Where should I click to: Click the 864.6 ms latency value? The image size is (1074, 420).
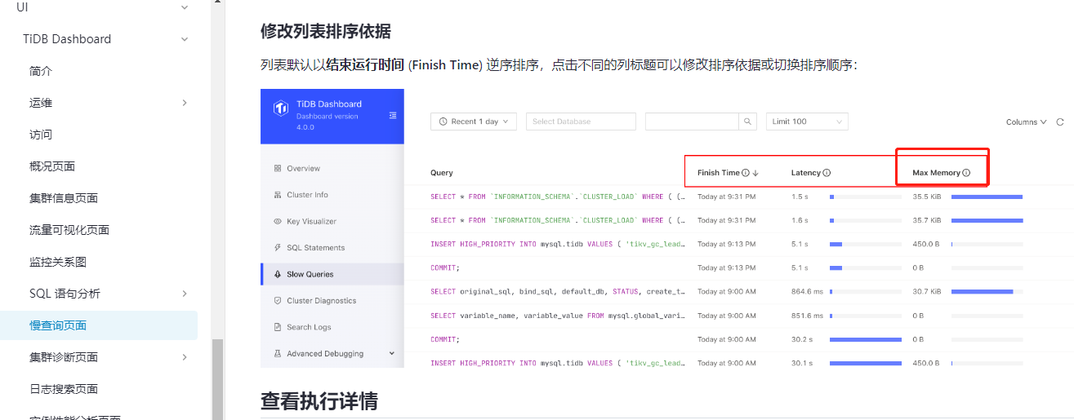tap(806, 292)
